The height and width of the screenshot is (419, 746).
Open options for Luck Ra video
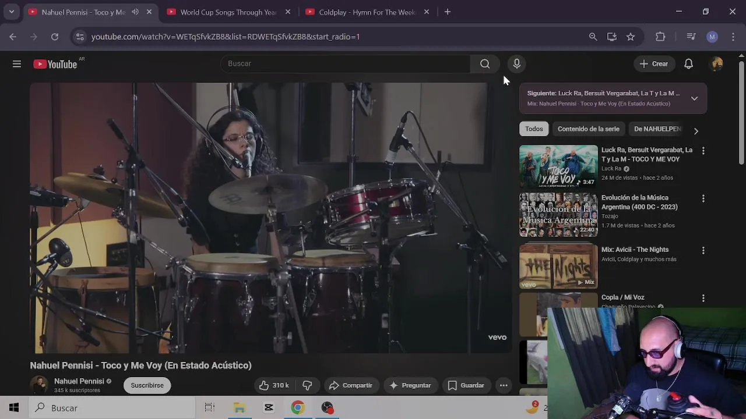click(x=703, y=151)
